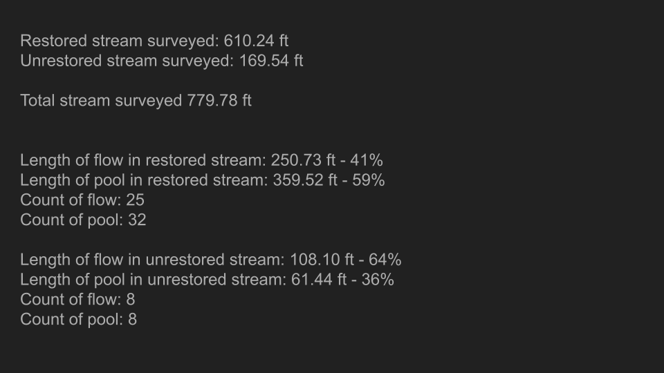The image size is (664, 373).
Task: Click the 169.54 ft value
Action: tap(271, 61)
